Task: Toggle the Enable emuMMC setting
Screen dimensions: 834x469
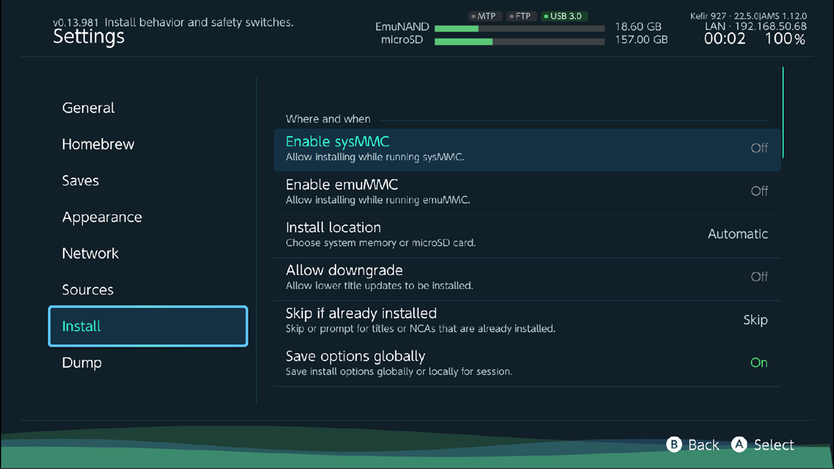Action: (527, 192)
